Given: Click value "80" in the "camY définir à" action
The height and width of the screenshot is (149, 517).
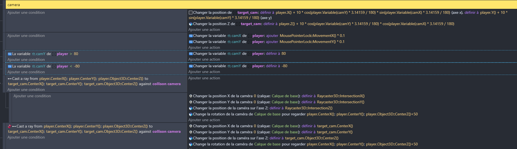Looking at the screenshot, I should (284, 54).
